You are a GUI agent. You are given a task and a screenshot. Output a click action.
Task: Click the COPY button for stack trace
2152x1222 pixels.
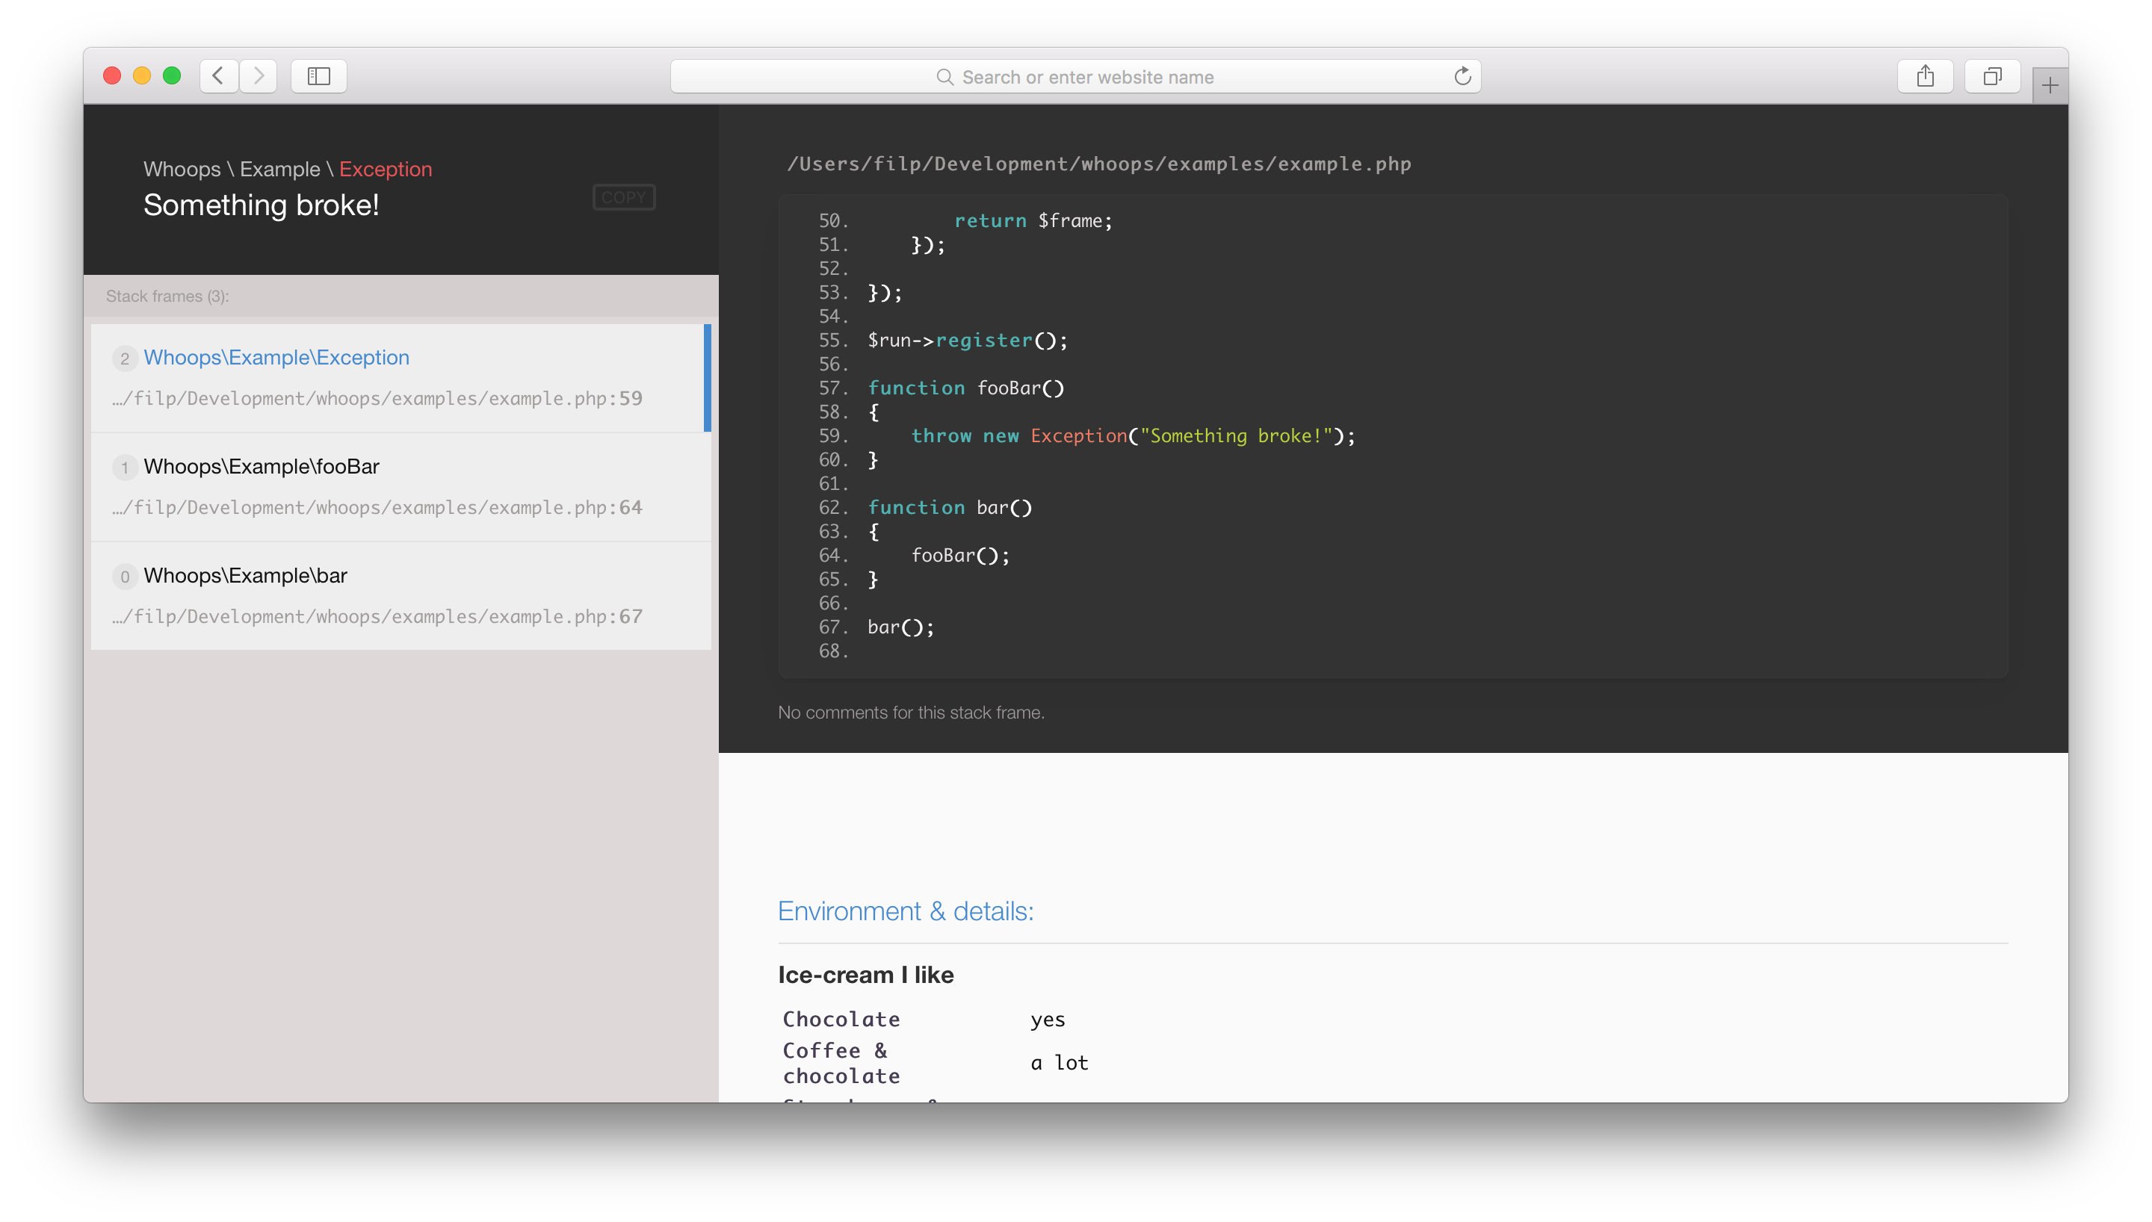coord(624,196)
